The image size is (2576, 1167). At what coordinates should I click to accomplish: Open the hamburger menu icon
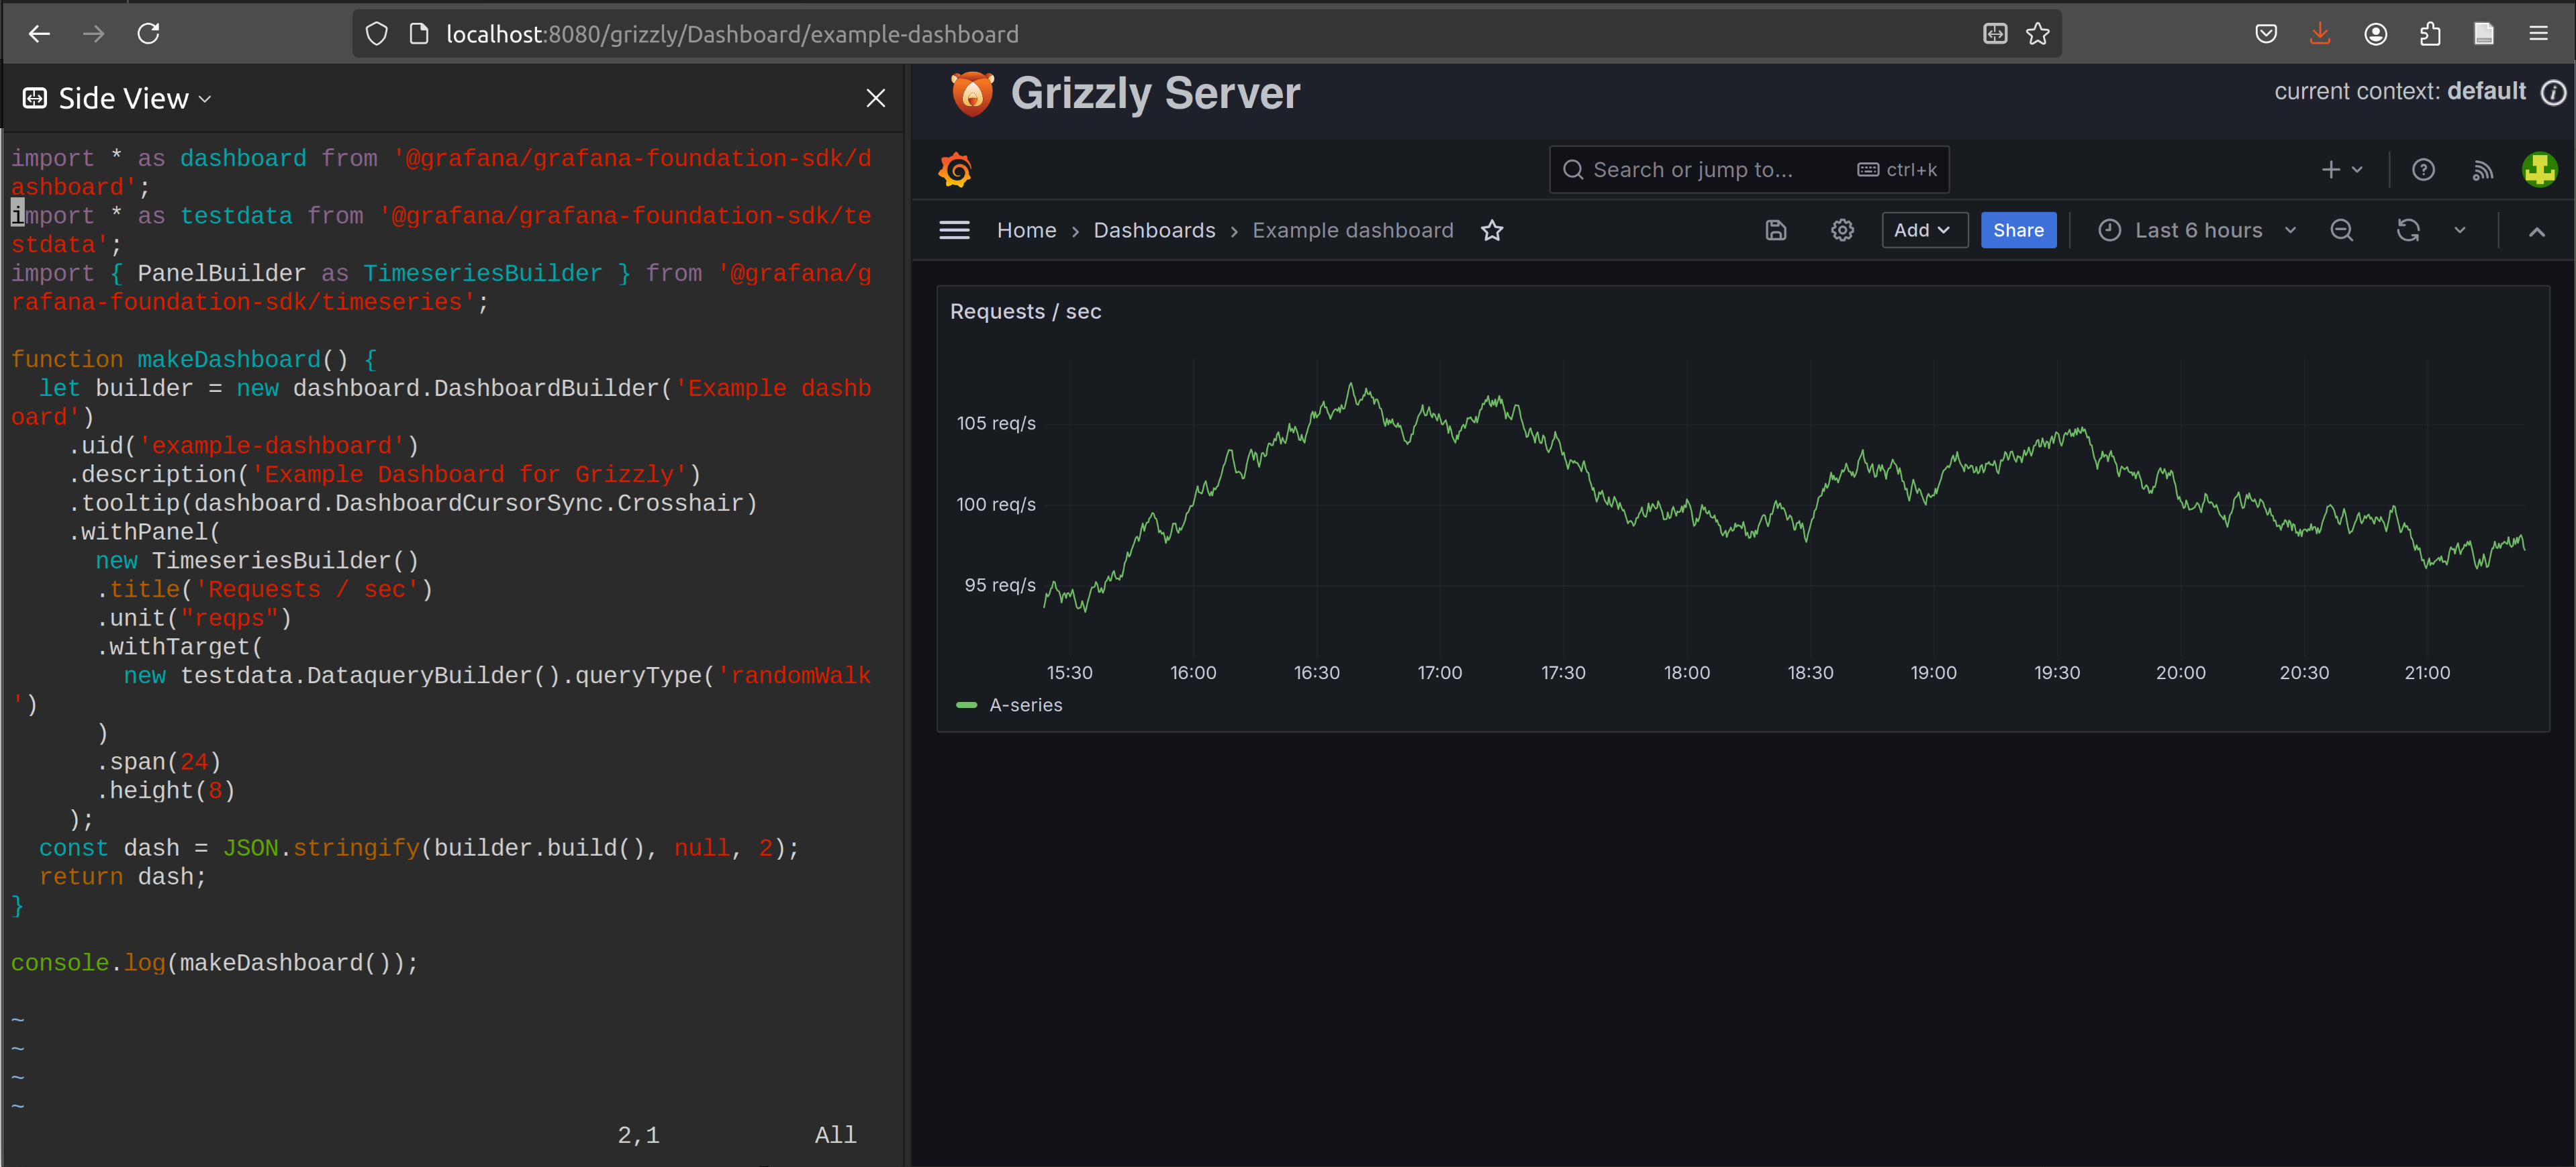955,230
